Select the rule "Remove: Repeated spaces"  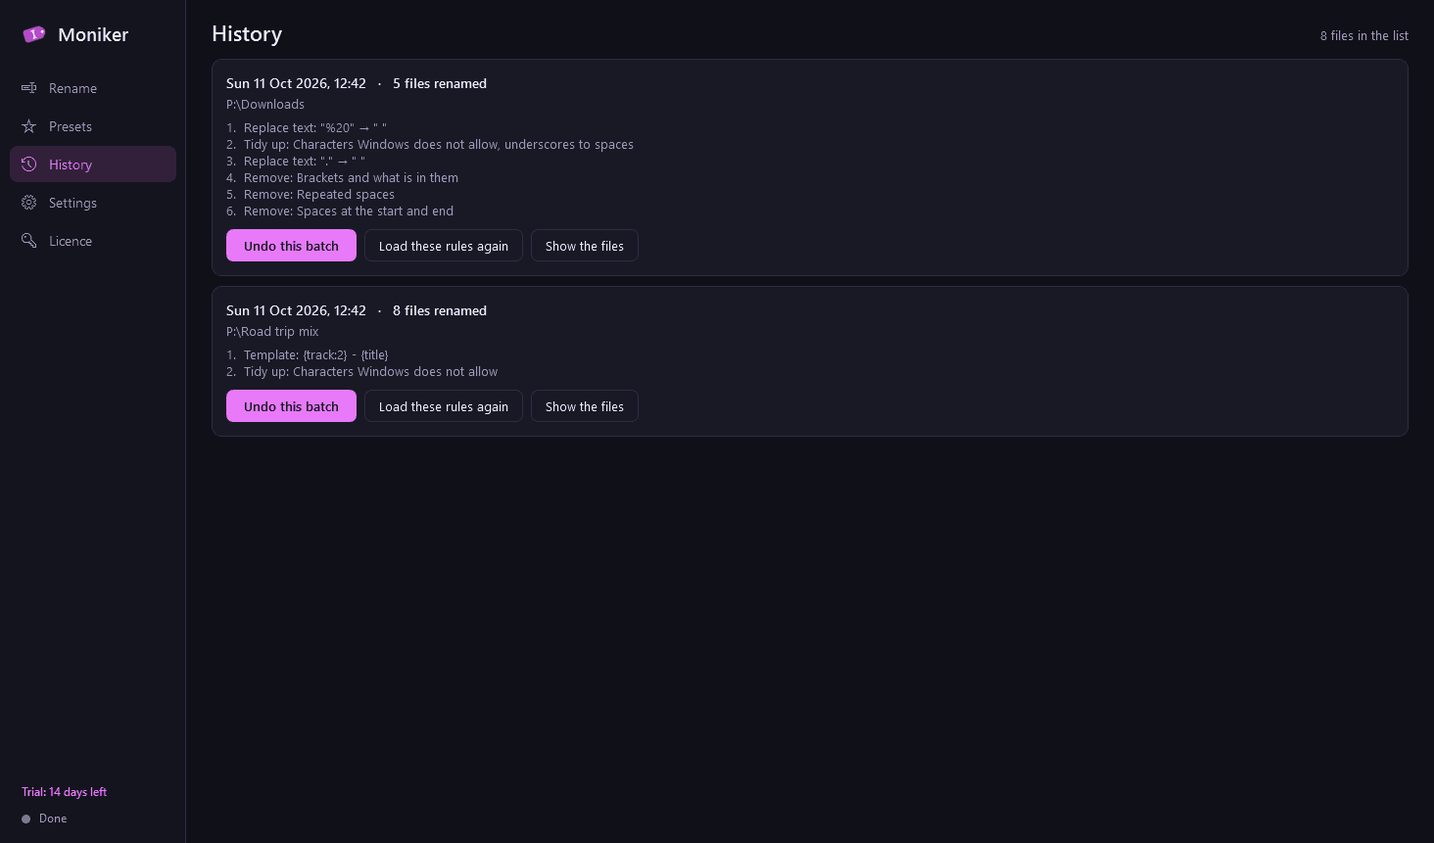(x=311, y=195)
